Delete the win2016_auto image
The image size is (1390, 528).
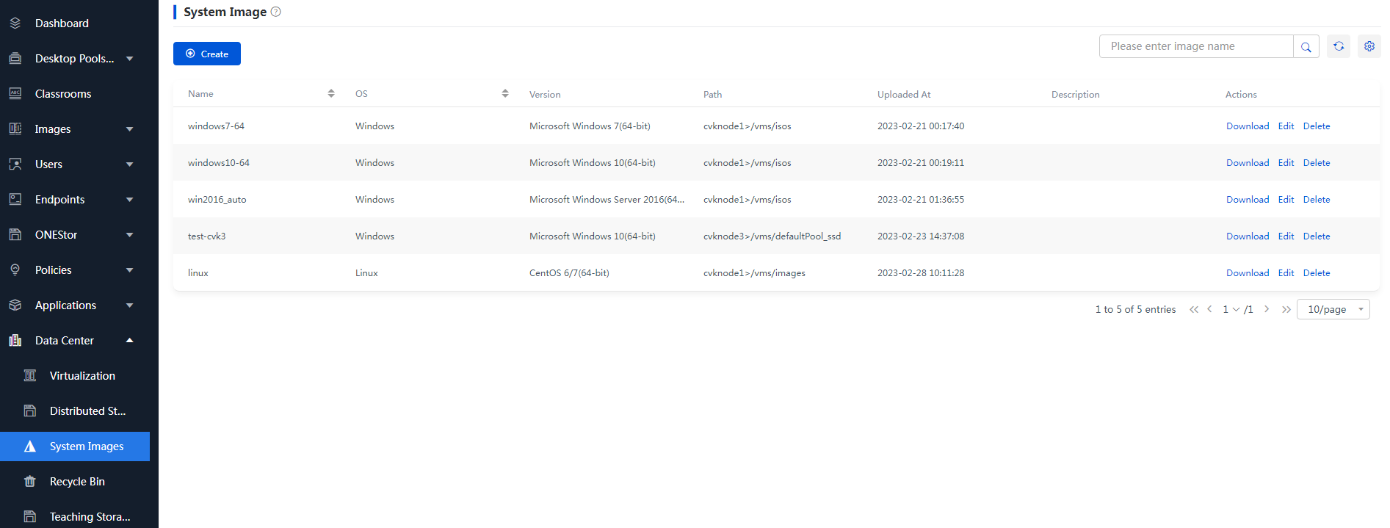(1317, 200)
